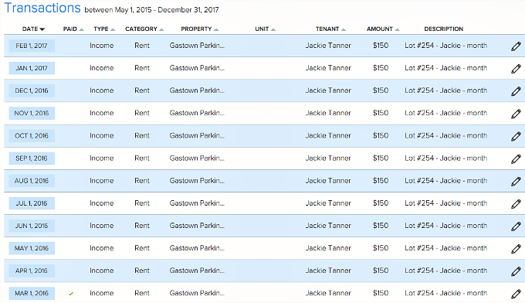Open edit pencil for Dec 1, 2016 transaction
This screenshot has width=525, height=303.
[x=516, y=91]
